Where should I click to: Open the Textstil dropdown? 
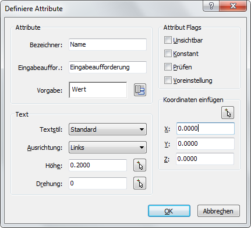pos(108,129)
